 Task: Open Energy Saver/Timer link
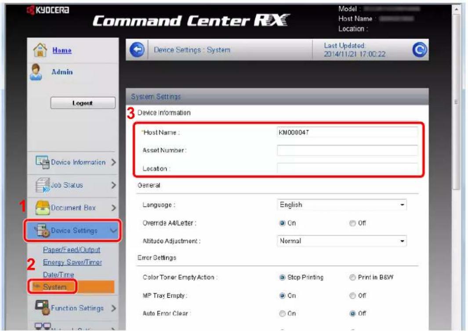click(x=72, y=262)
